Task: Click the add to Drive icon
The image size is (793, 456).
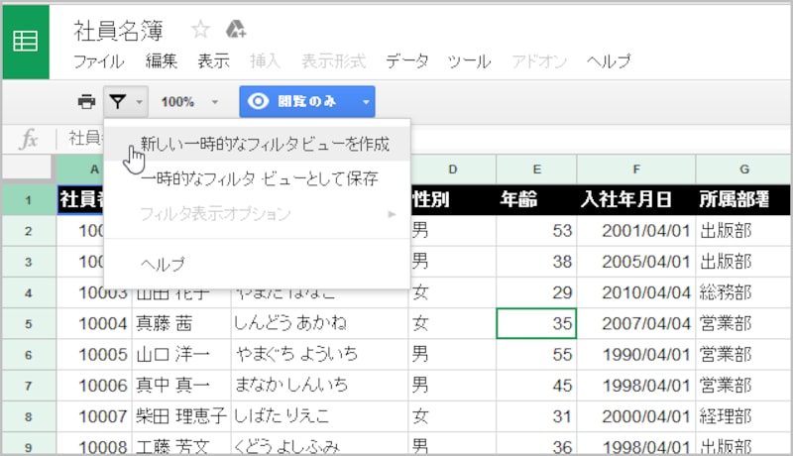Action: (x=236, y=30)
